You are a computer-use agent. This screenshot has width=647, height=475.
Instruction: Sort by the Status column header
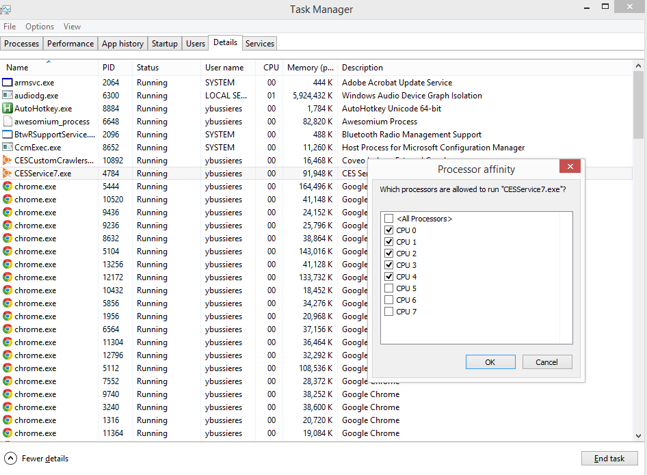click(x=166, y=67)
